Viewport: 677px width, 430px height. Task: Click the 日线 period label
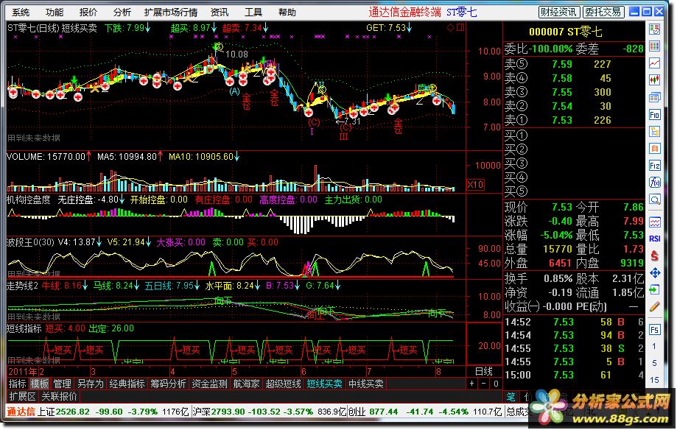tap(483, 371)
